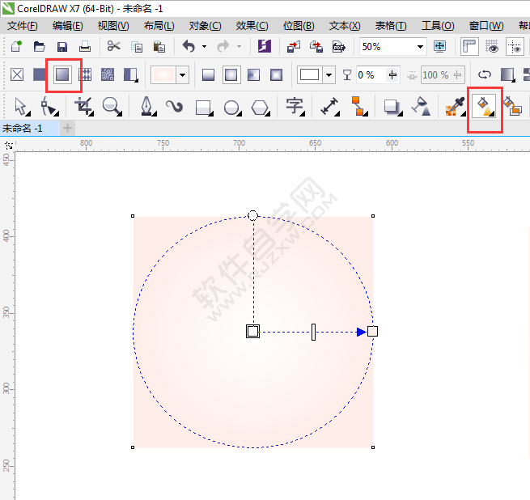The width and height of the screenshot is (530, 500).
Task: Cut selection with the scissors icon
Action: point(113,45)
